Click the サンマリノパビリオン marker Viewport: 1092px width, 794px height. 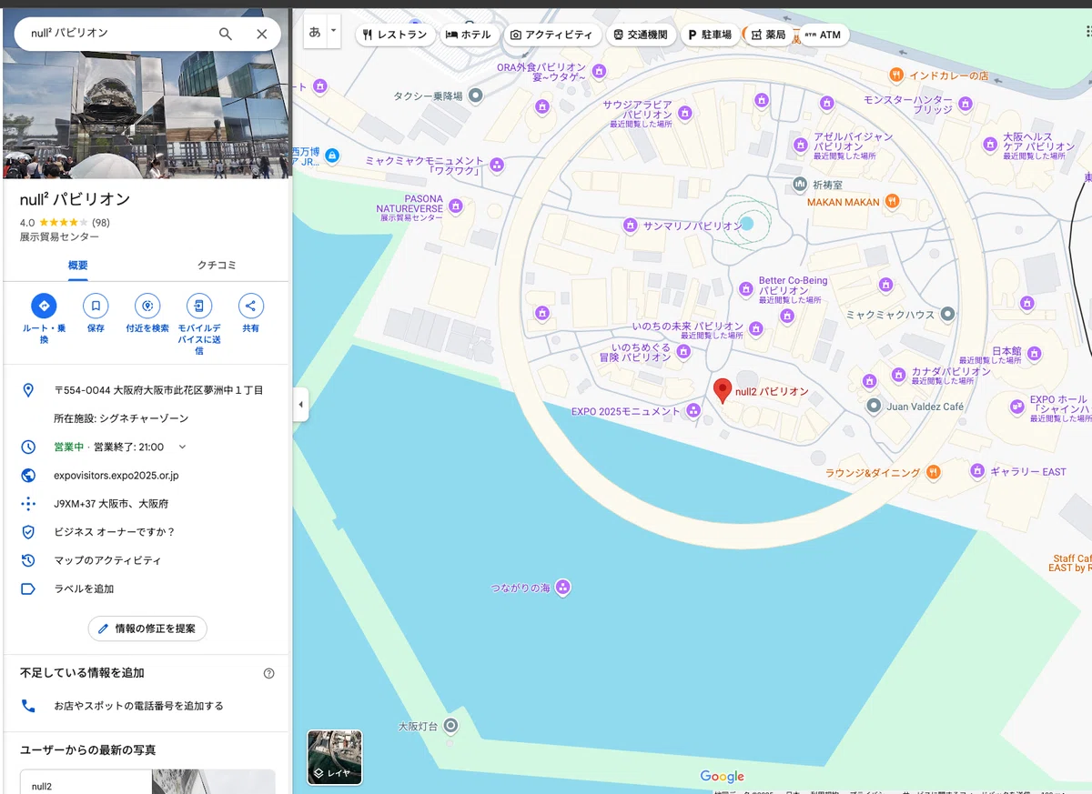coord(630,225)
